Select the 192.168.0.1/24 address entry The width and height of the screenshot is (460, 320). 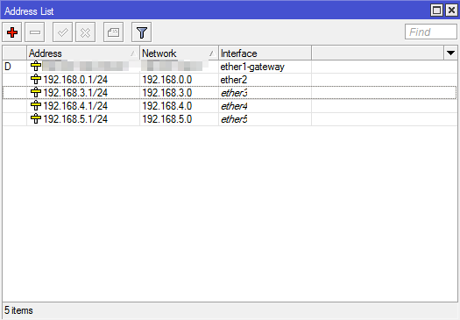(x=75, y=80)
